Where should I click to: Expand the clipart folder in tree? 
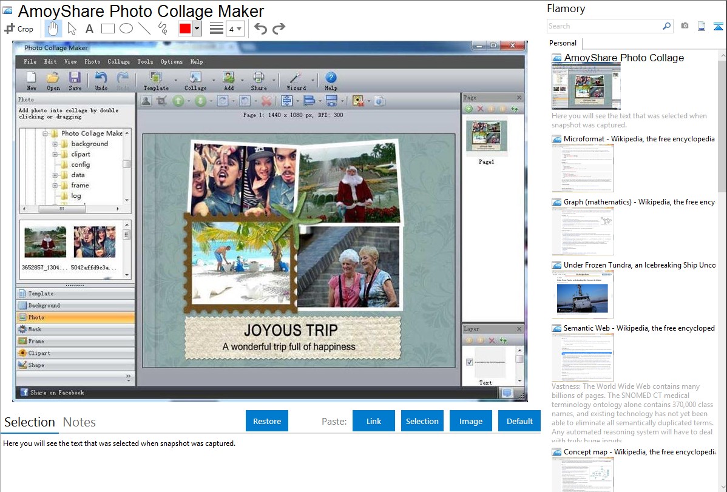(55, 154)
